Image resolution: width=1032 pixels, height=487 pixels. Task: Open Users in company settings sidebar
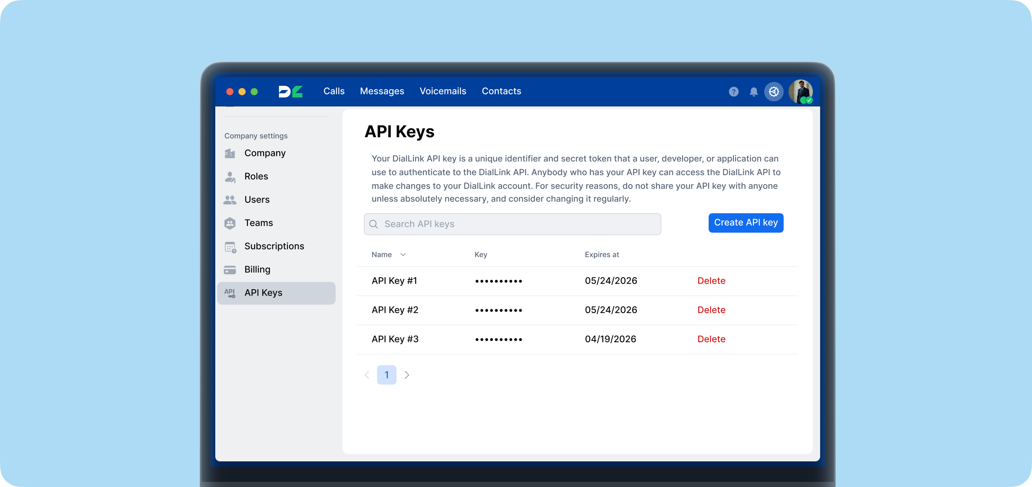[x=257, y=200]
